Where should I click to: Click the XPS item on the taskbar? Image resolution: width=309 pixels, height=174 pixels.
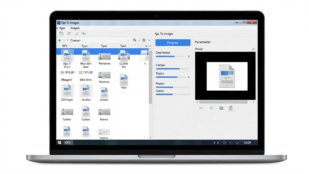pos(67,143)
